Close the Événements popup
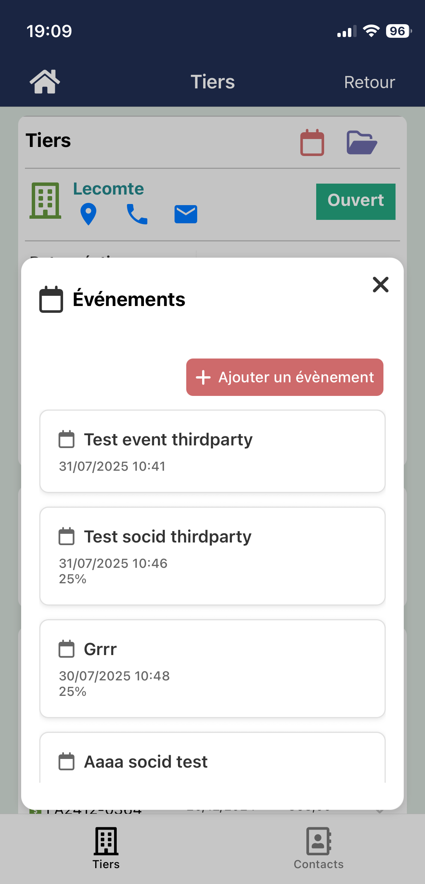The height and width of the screenshot is (884, 425). [x=380, y=284]
